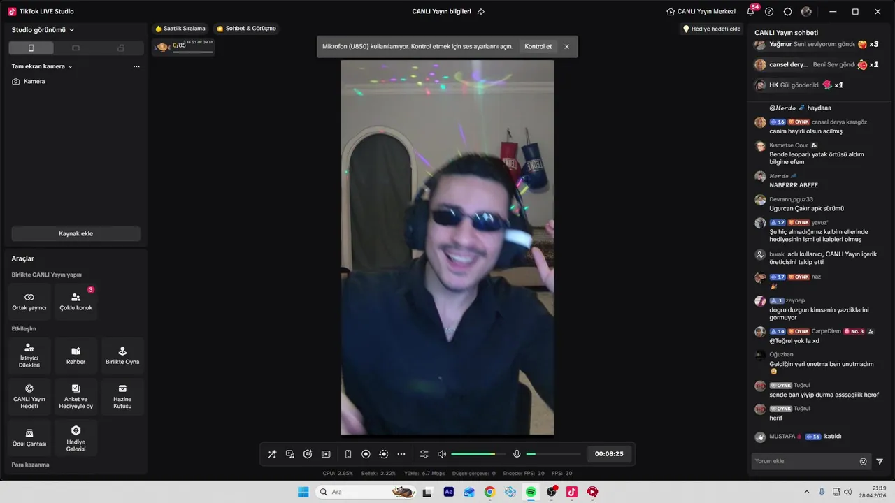The height and width of the screenshot is (503, 895).
Task: Open the profile avatar in title bar
Action: tap(807, 12)
